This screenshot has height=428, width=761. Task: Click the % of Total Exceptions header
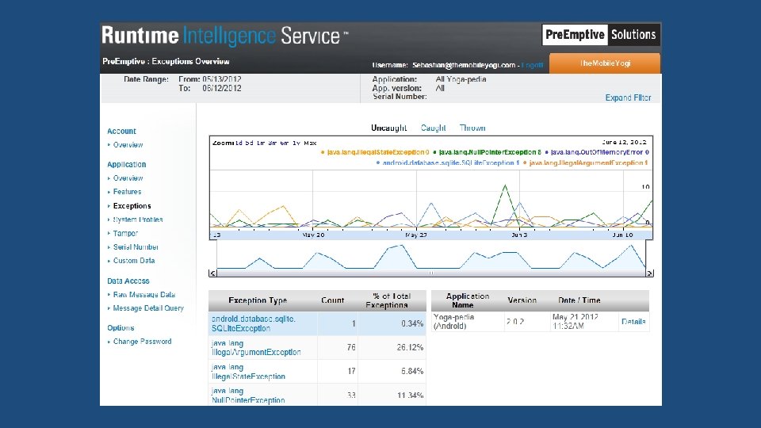(388, 300)
